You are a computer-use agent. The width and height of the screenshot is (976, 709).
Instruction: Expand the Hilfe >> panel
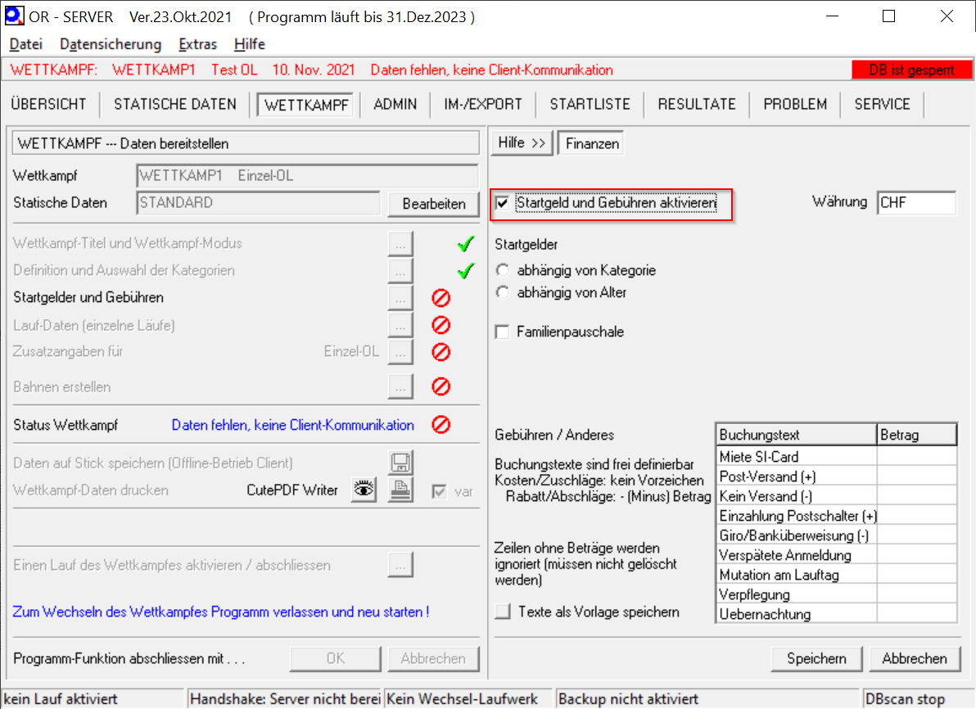[x=522, y=143]
